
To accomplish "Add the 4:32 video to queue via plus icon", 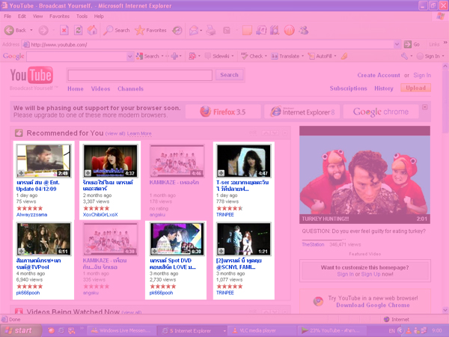I will pyautogui.click(x=88, y=173).
